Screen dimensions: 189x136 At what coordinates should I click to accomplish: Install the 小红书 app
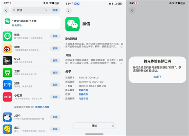click(x=55, y=97)
